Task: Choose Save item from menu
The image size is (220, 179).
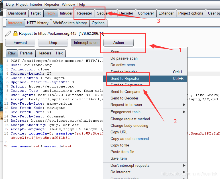Action: click(x=145, y=158)
